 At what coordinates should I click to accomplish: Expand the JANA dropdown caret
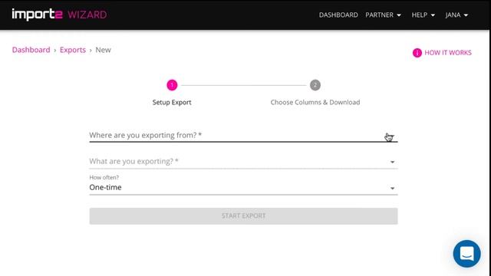pyautogui.click(x=466, y=15)
